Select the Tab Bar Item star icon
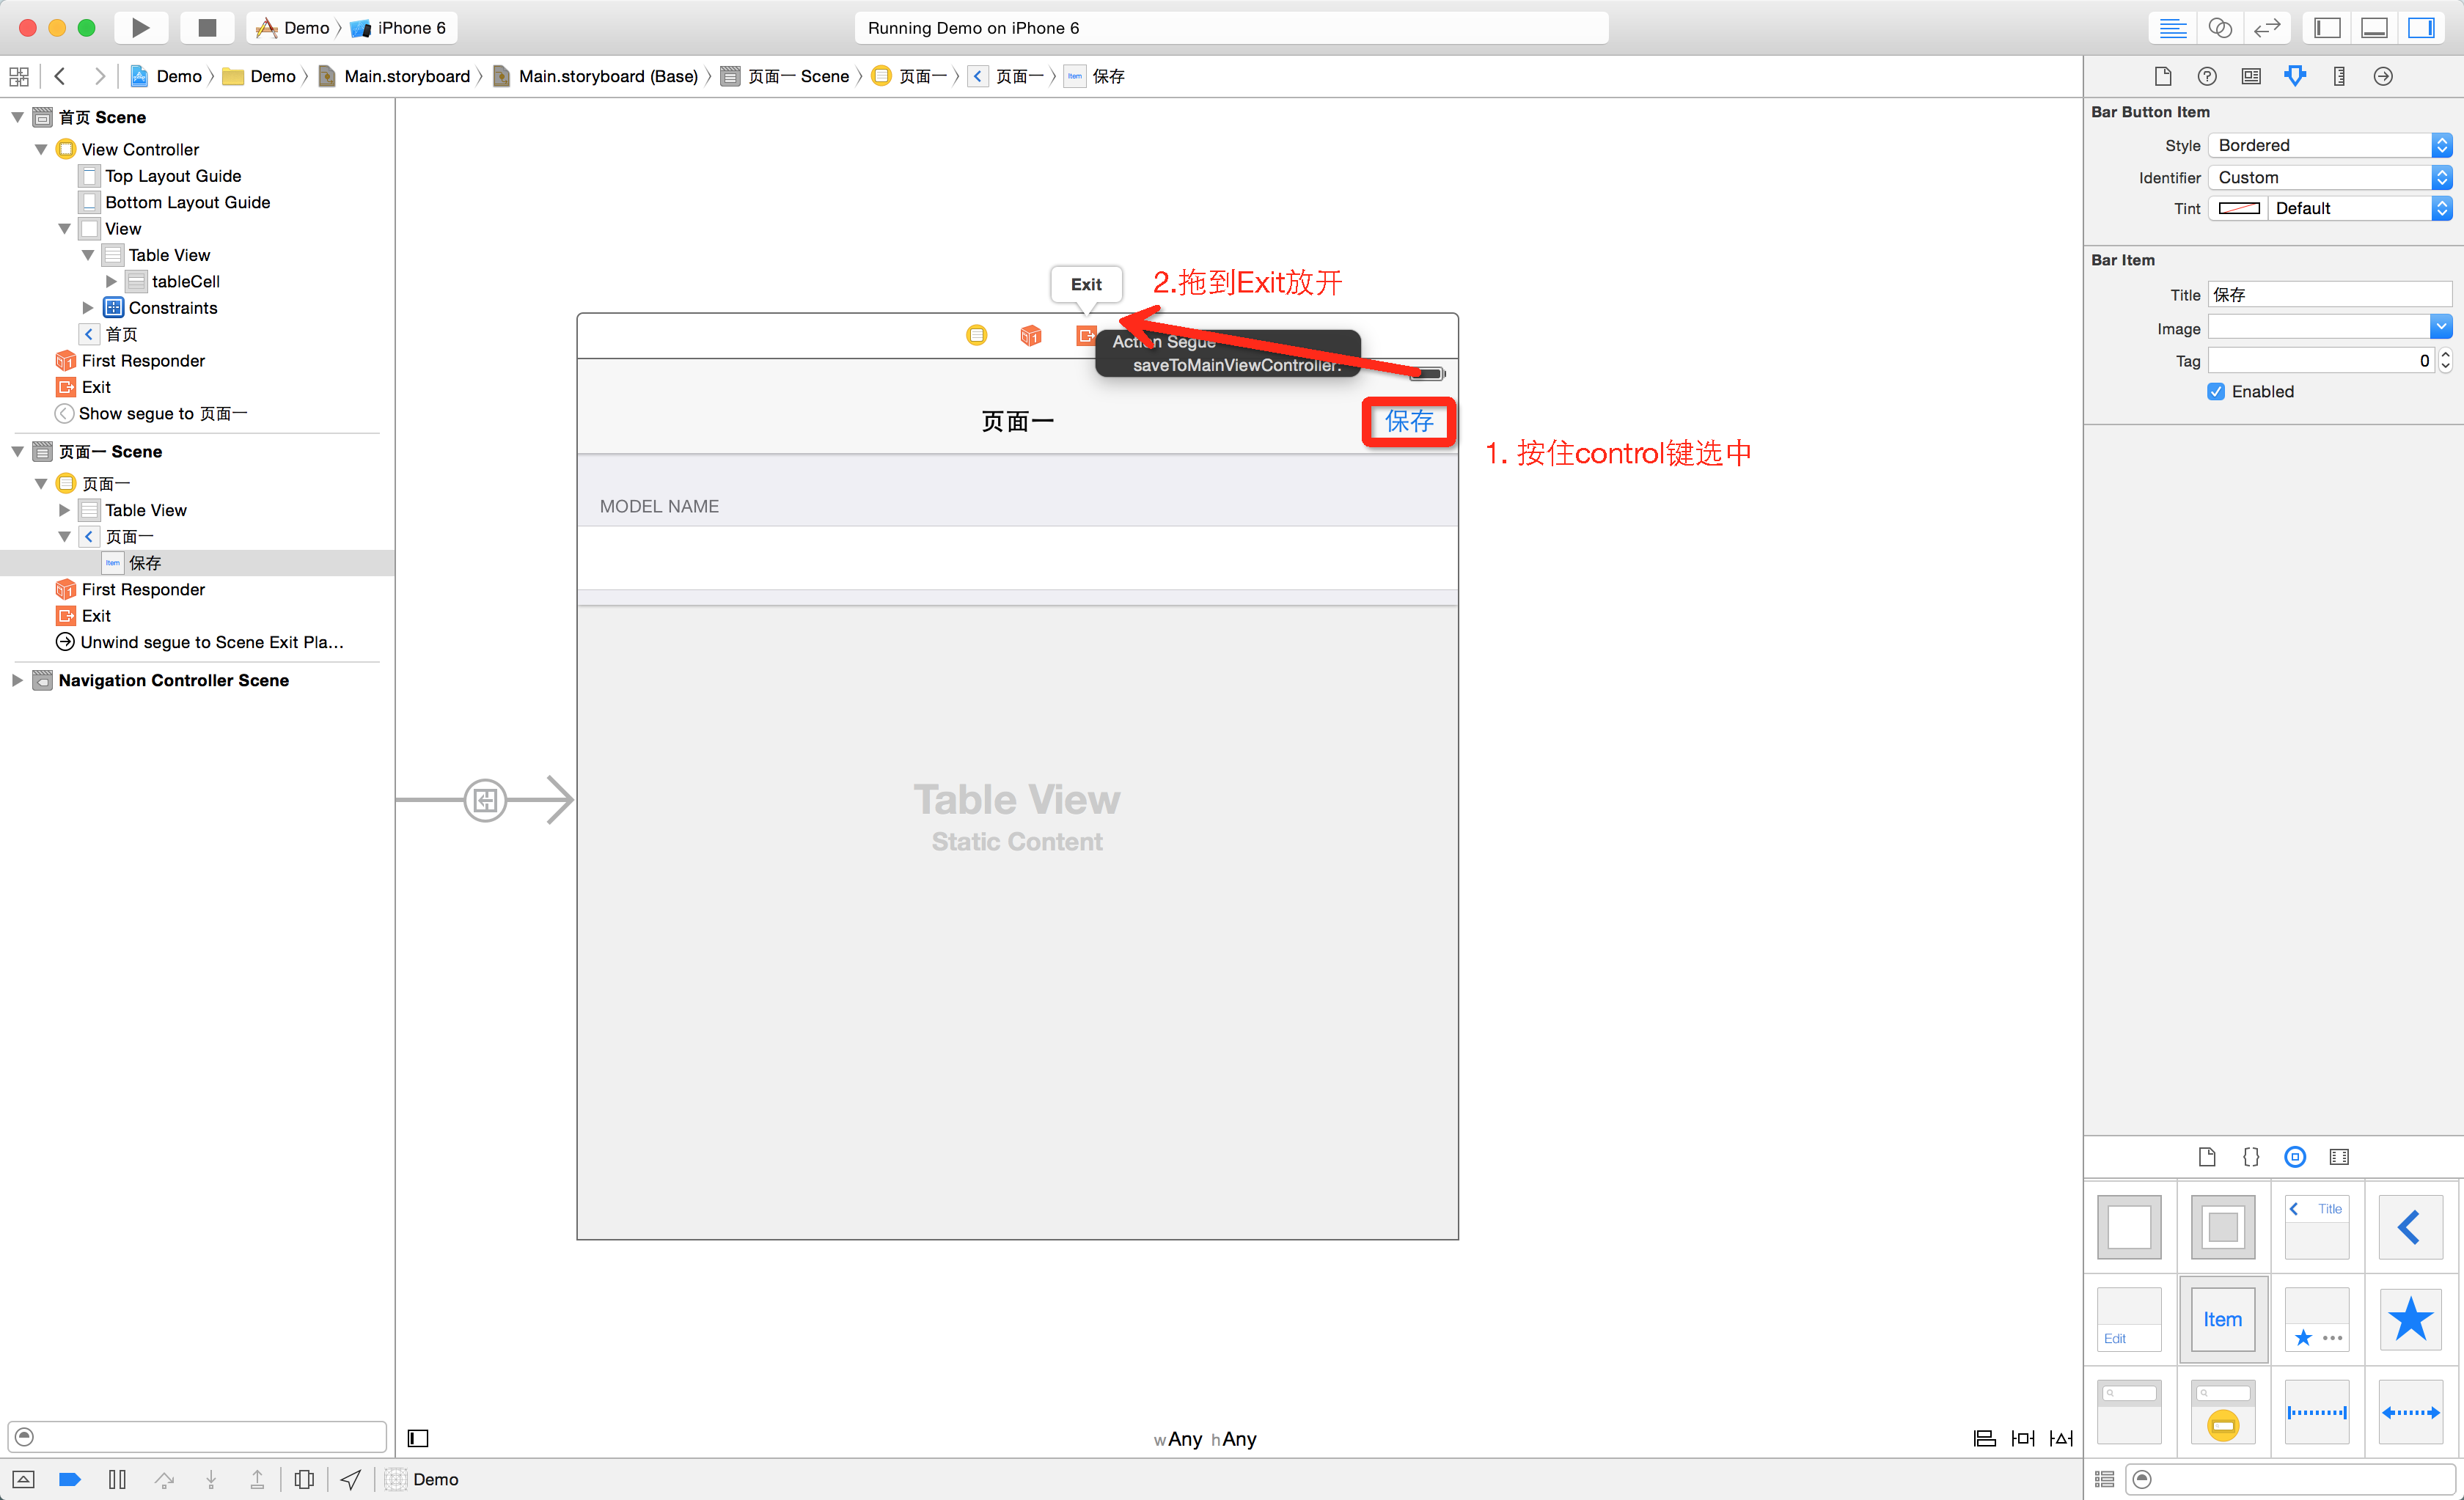Viewport: 2464px width, 1500px height. point(2411,1319)
